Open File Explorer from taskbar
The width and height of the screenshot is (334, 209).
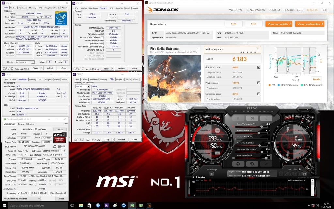coord(81,206)
